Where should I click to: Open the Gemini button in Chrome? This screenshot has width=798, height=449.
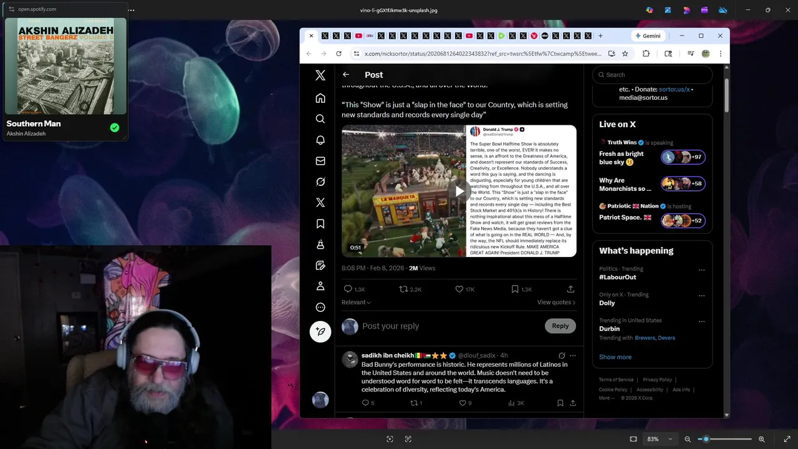[648, 36]
